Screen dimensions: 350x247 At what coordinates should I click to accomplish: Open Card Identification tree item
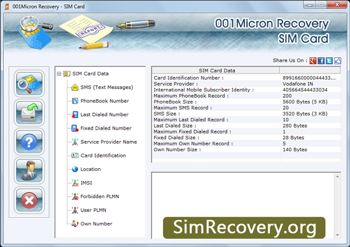pos(103,156)
